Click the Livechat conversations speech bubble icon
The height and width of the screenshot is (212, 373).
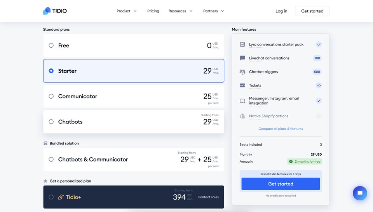(242, 58)
